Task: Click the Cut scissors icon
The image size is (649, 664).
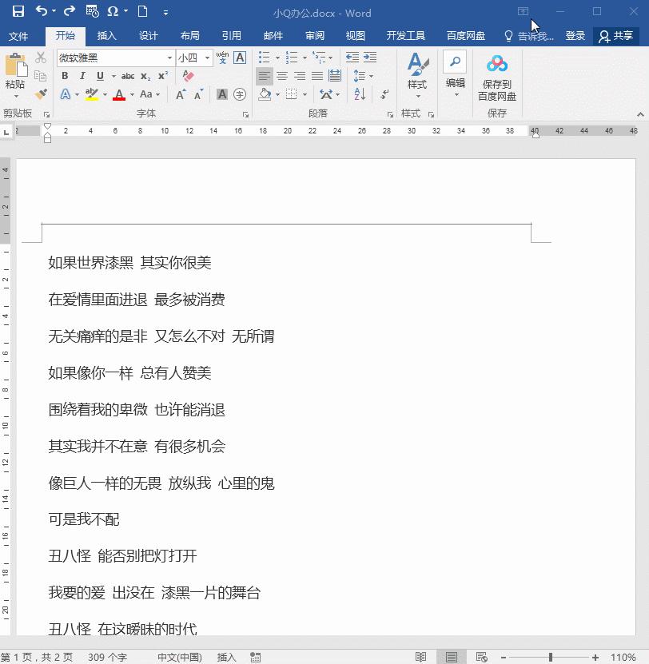Action: click(x=41, y=58)
